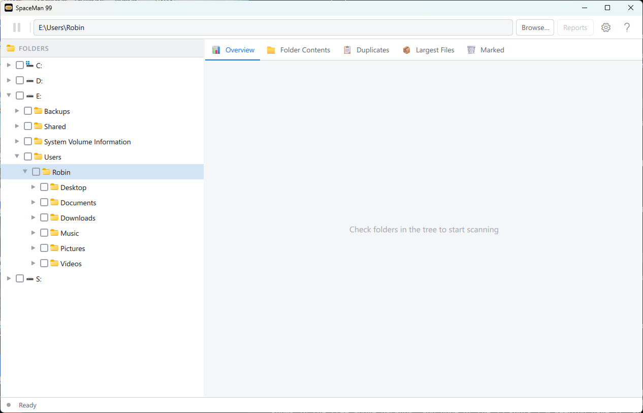Check the Shared folder checkbox
This screenshot has width=643, height=413.
pyautogui.click(x=28, y=126)
